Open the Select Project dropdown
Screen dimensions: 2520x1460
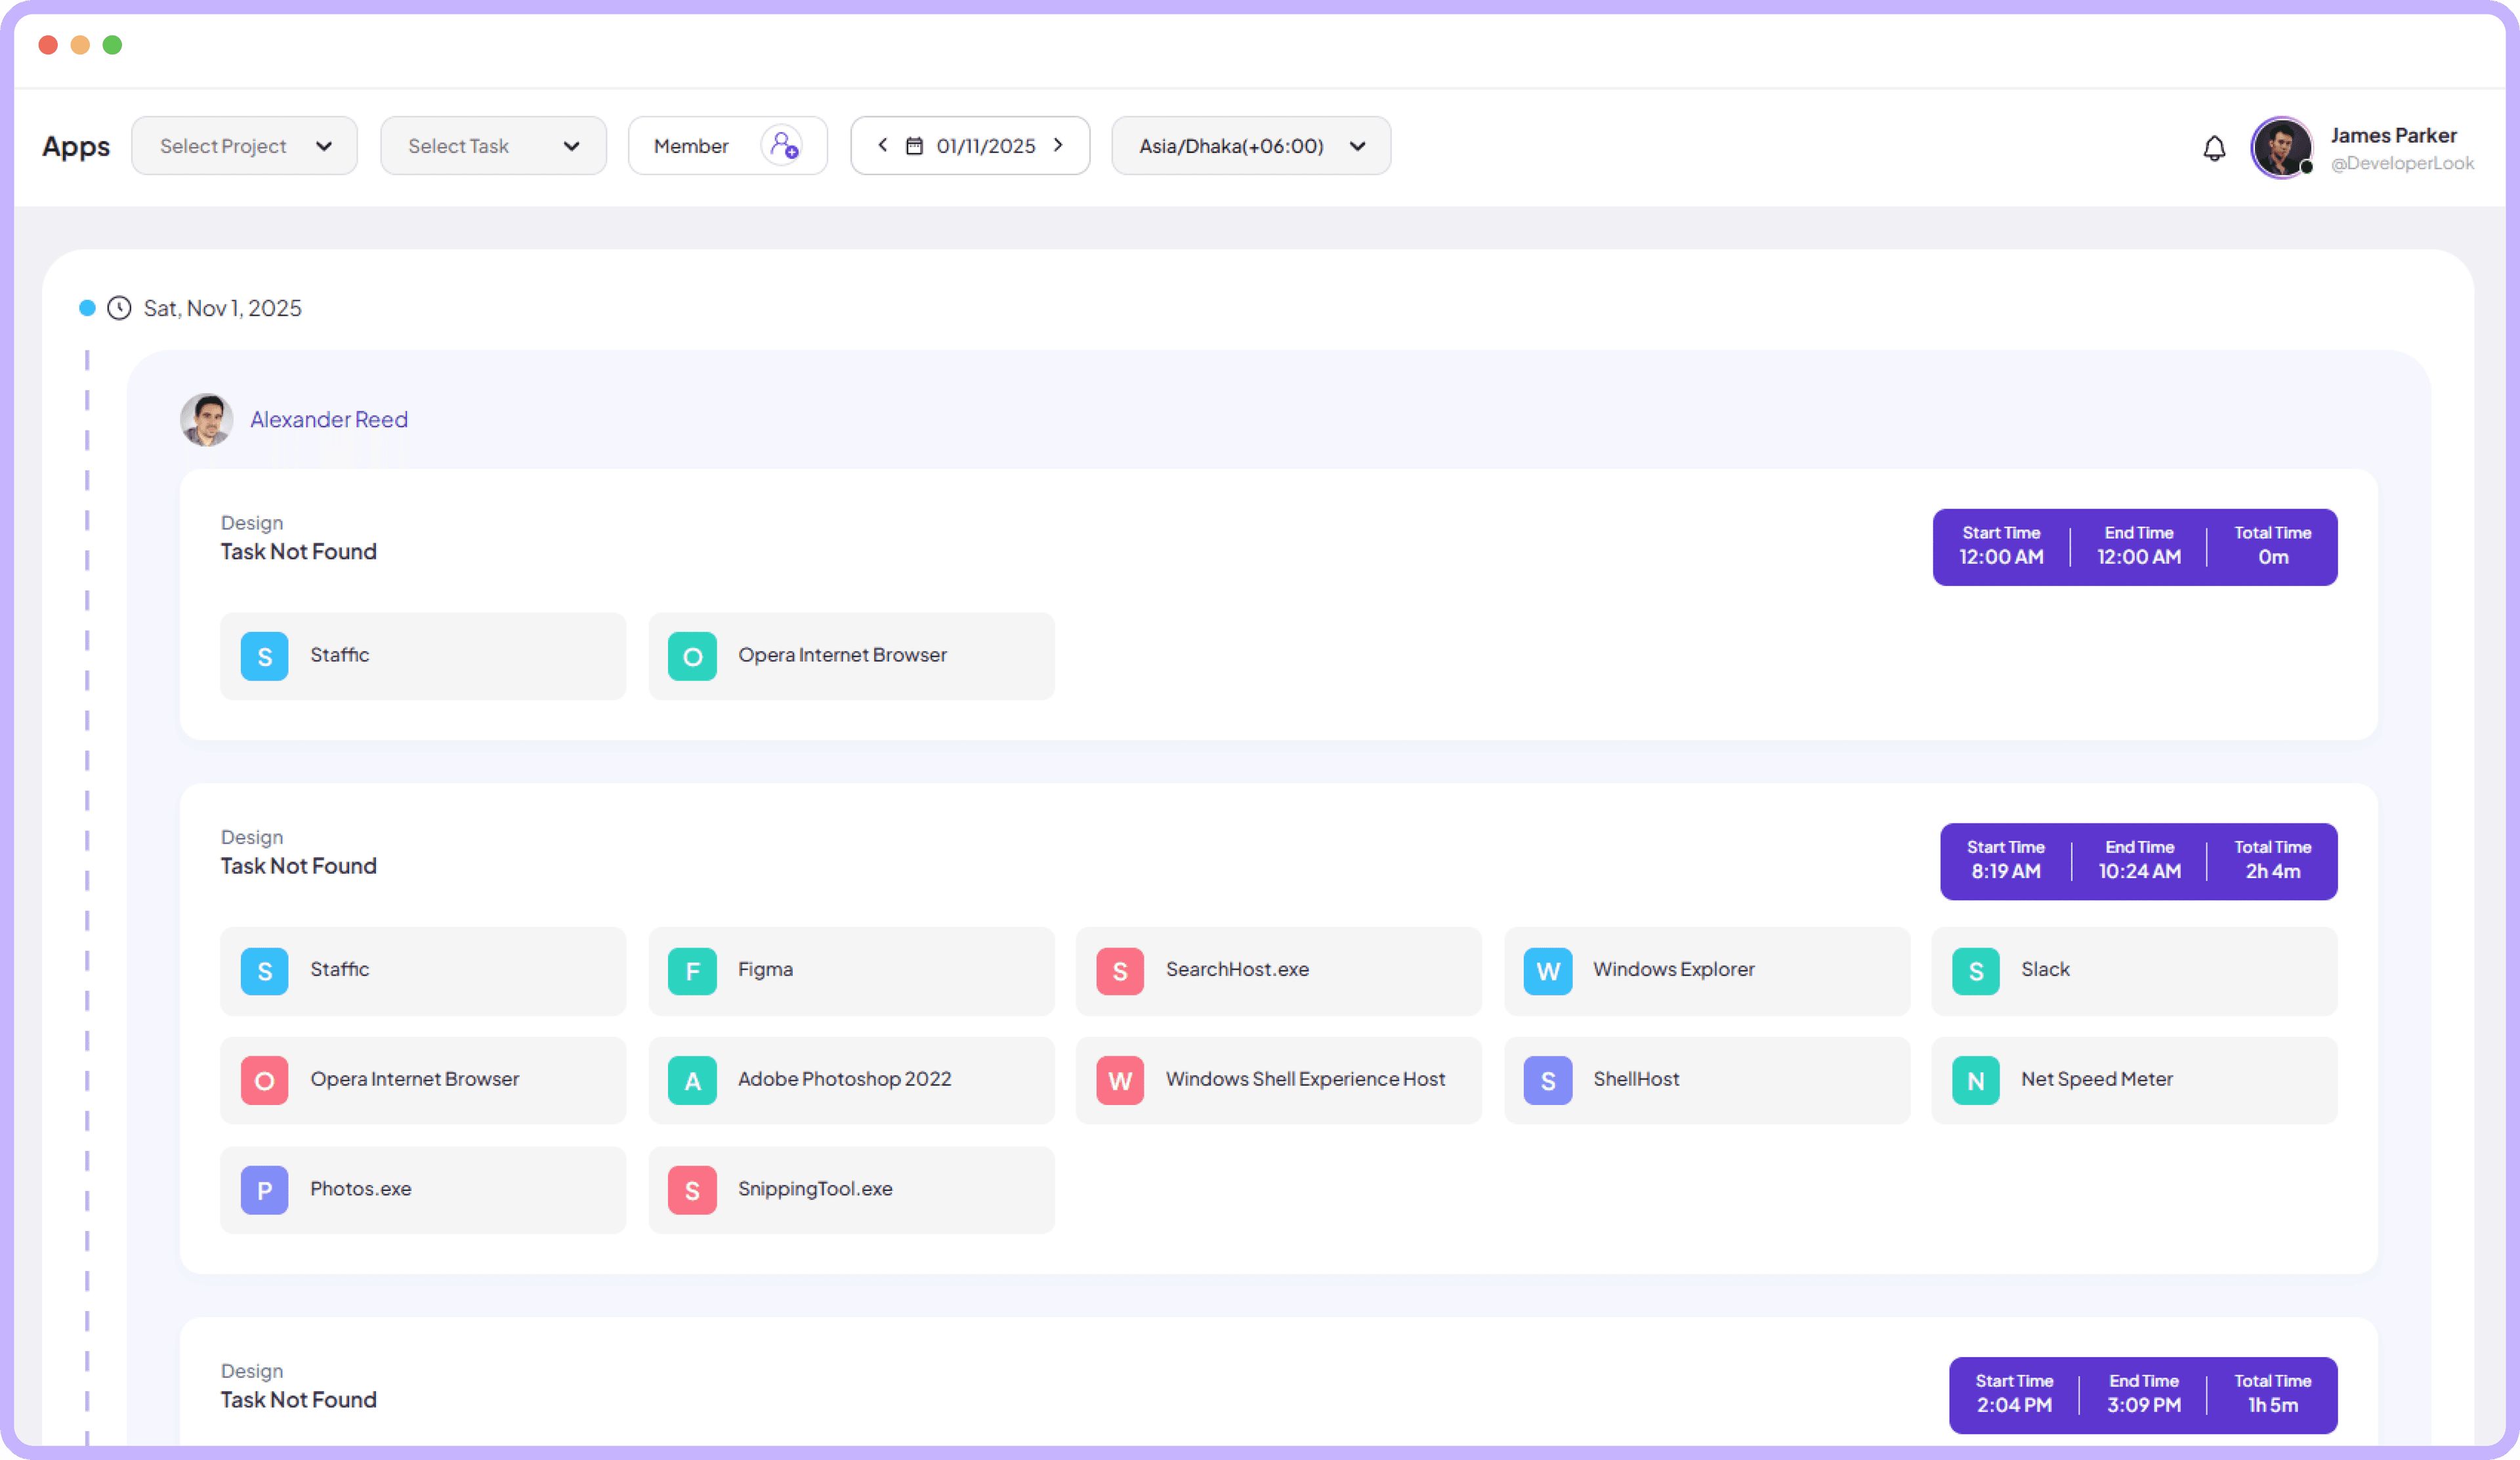click(x=244, y=145)
